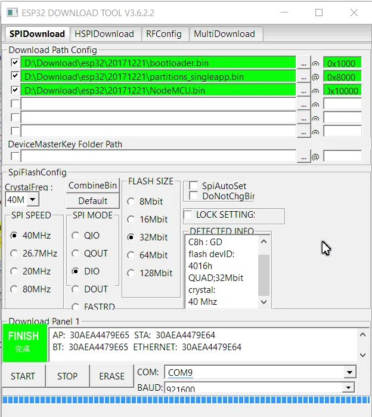Switch to the HSPIDownload tab

point(106,34)
